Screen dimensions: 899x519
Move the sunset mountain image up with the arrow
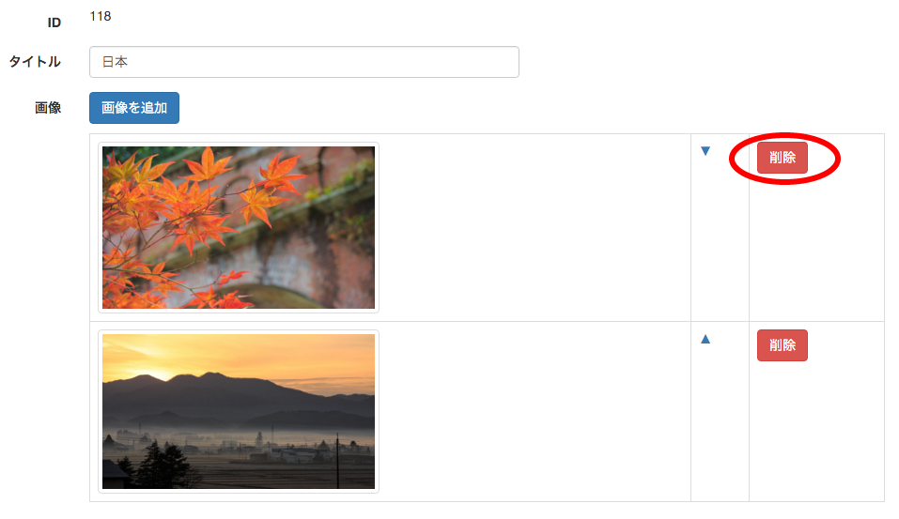[705, 339]
